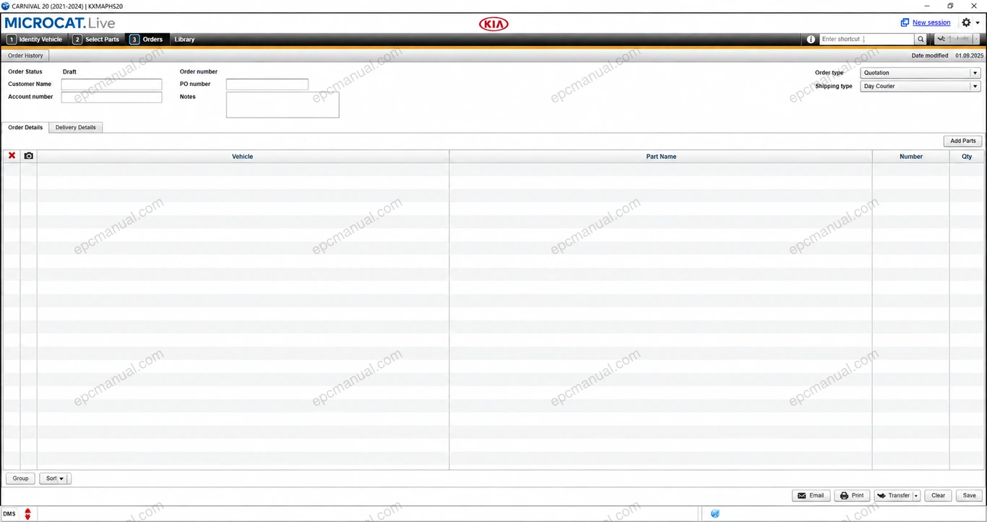Click the camera icon in table header

pyautogui.click(x=29, y=156)
